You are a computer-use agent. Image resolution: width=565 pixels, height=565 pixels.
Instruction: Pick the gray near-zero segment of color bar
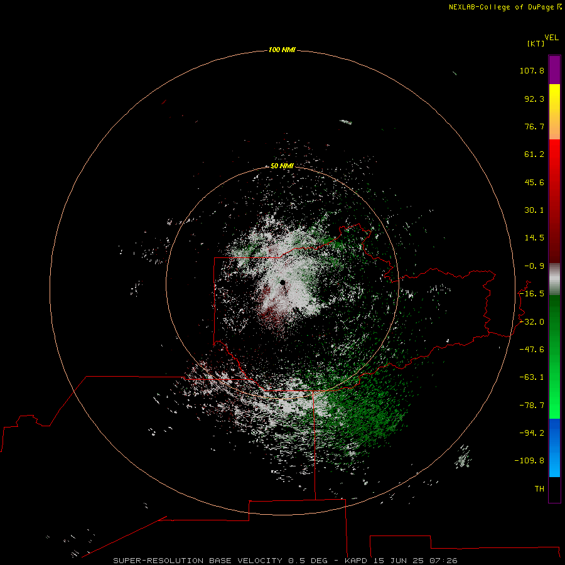tap(554, 279)
